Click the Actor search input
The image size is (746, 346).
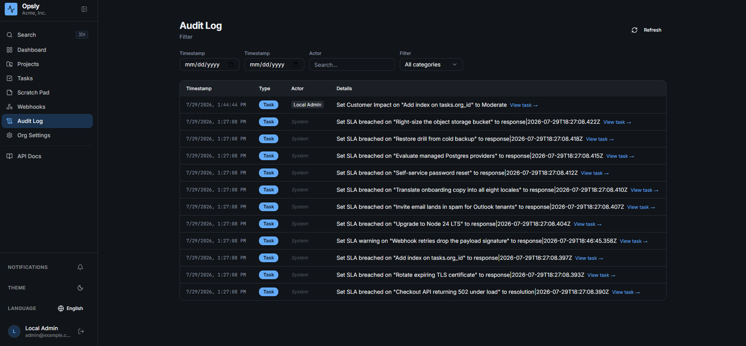(352, 64)
